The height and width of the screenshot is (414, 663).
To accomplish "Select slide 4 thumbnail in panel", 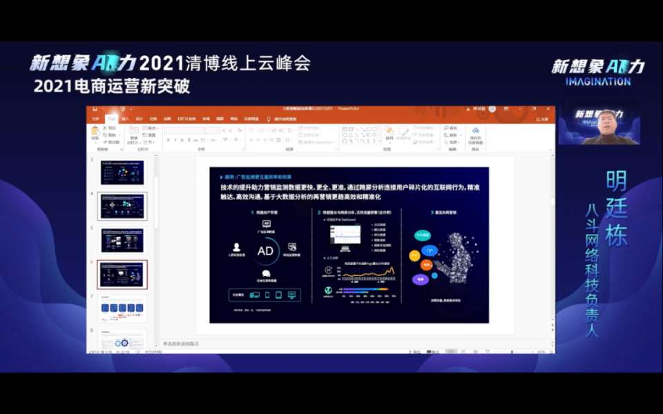I will tap(122, 206).
